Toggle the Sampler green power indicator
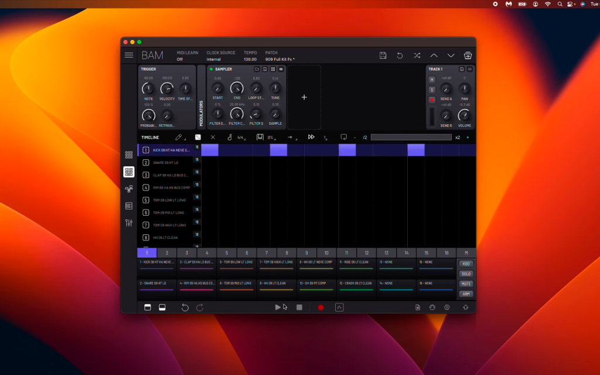Viewport: 600px width, 375px height. 211,69
